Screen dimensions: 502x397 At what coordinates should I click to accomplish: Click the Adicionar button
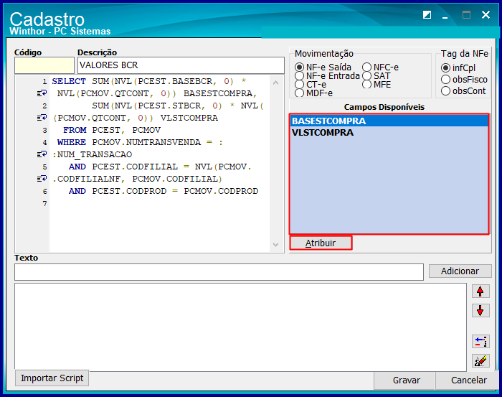coord(460,271)
